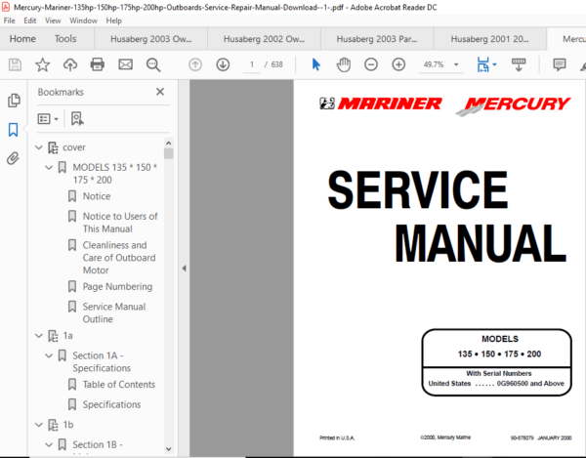
Task: Open the File menu
Action: tap(10, 21)
